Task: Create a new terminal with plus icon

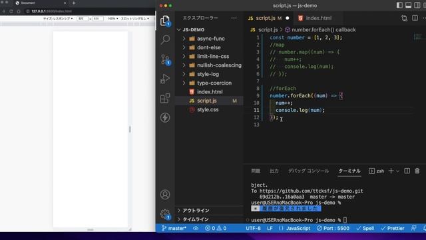Action: click(x=391, y=171)
